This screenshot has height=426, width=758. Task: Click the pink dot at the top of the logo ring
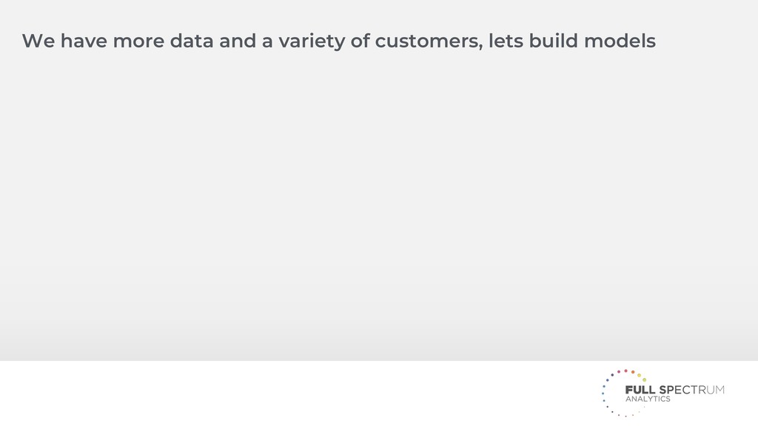coord(625,371)
